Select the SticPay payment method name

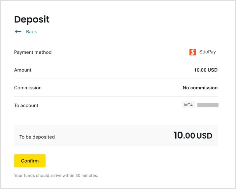point(208,52)
